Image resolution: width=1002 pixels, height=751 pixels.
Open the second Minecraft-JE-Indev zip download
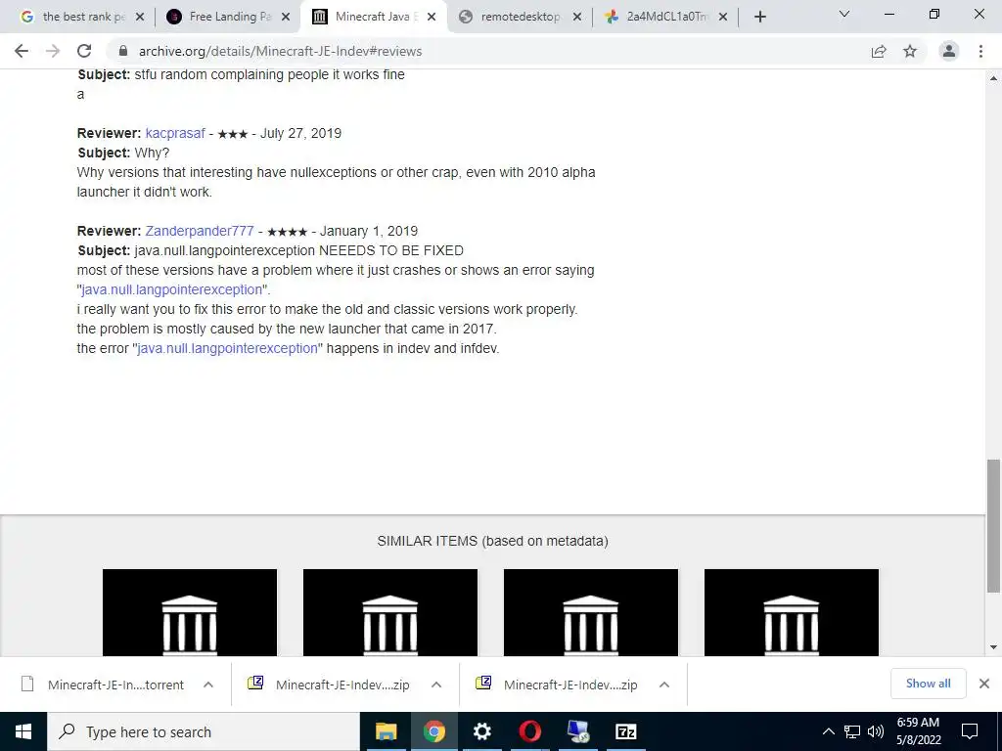click(x=557, y=685)
